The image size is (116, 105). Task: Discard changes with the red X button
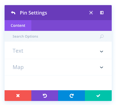click(18, 96)
